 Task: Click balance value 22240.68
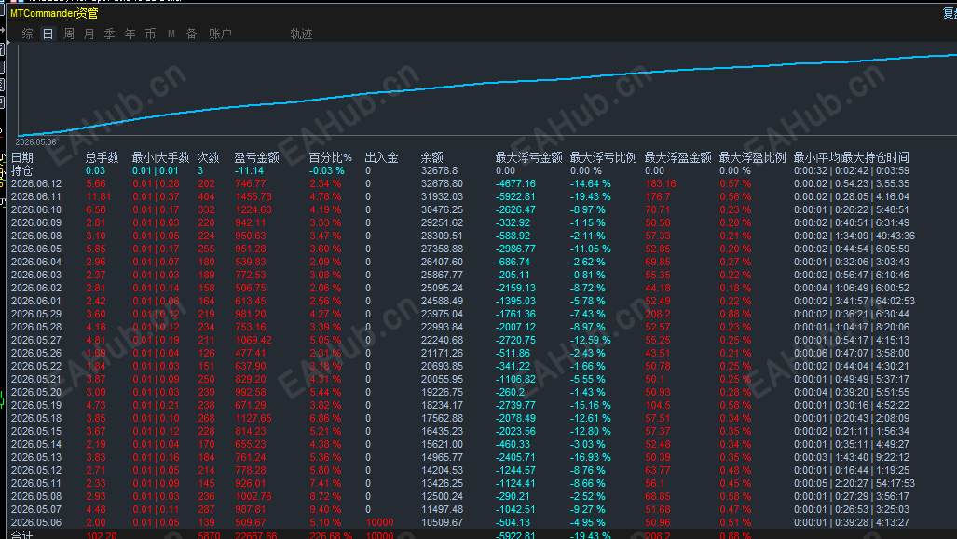point(442,340)
